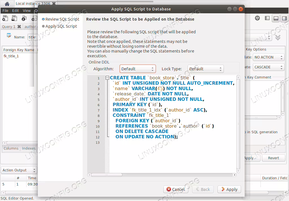Click the create schema database icon
Screen dimensions: 289x201
coord(34,18)
